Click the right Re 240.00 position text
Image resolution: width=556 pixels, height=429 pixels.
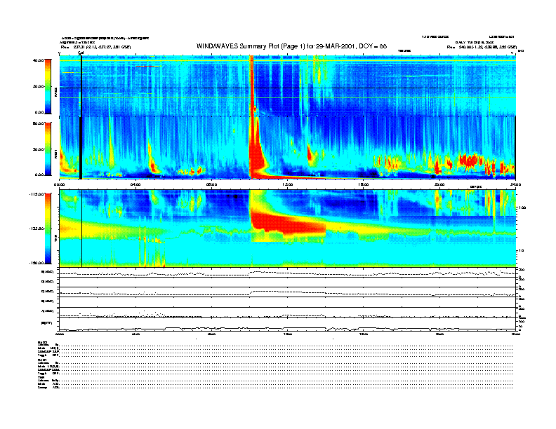tap(482, 47)
